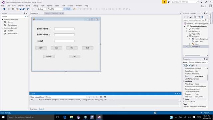
Task: Click the Solution Explorer Refresh icon
Action: click(202, 17)
